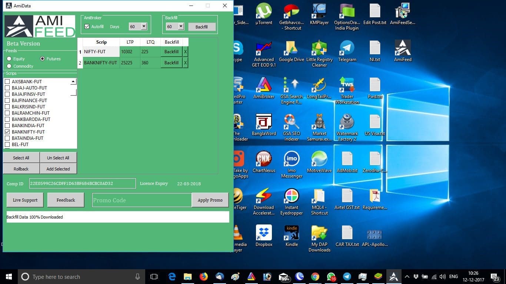Open the Market Samurai desktop shortcut
This screenshot has width=506, height=284.
coord(319,128)
